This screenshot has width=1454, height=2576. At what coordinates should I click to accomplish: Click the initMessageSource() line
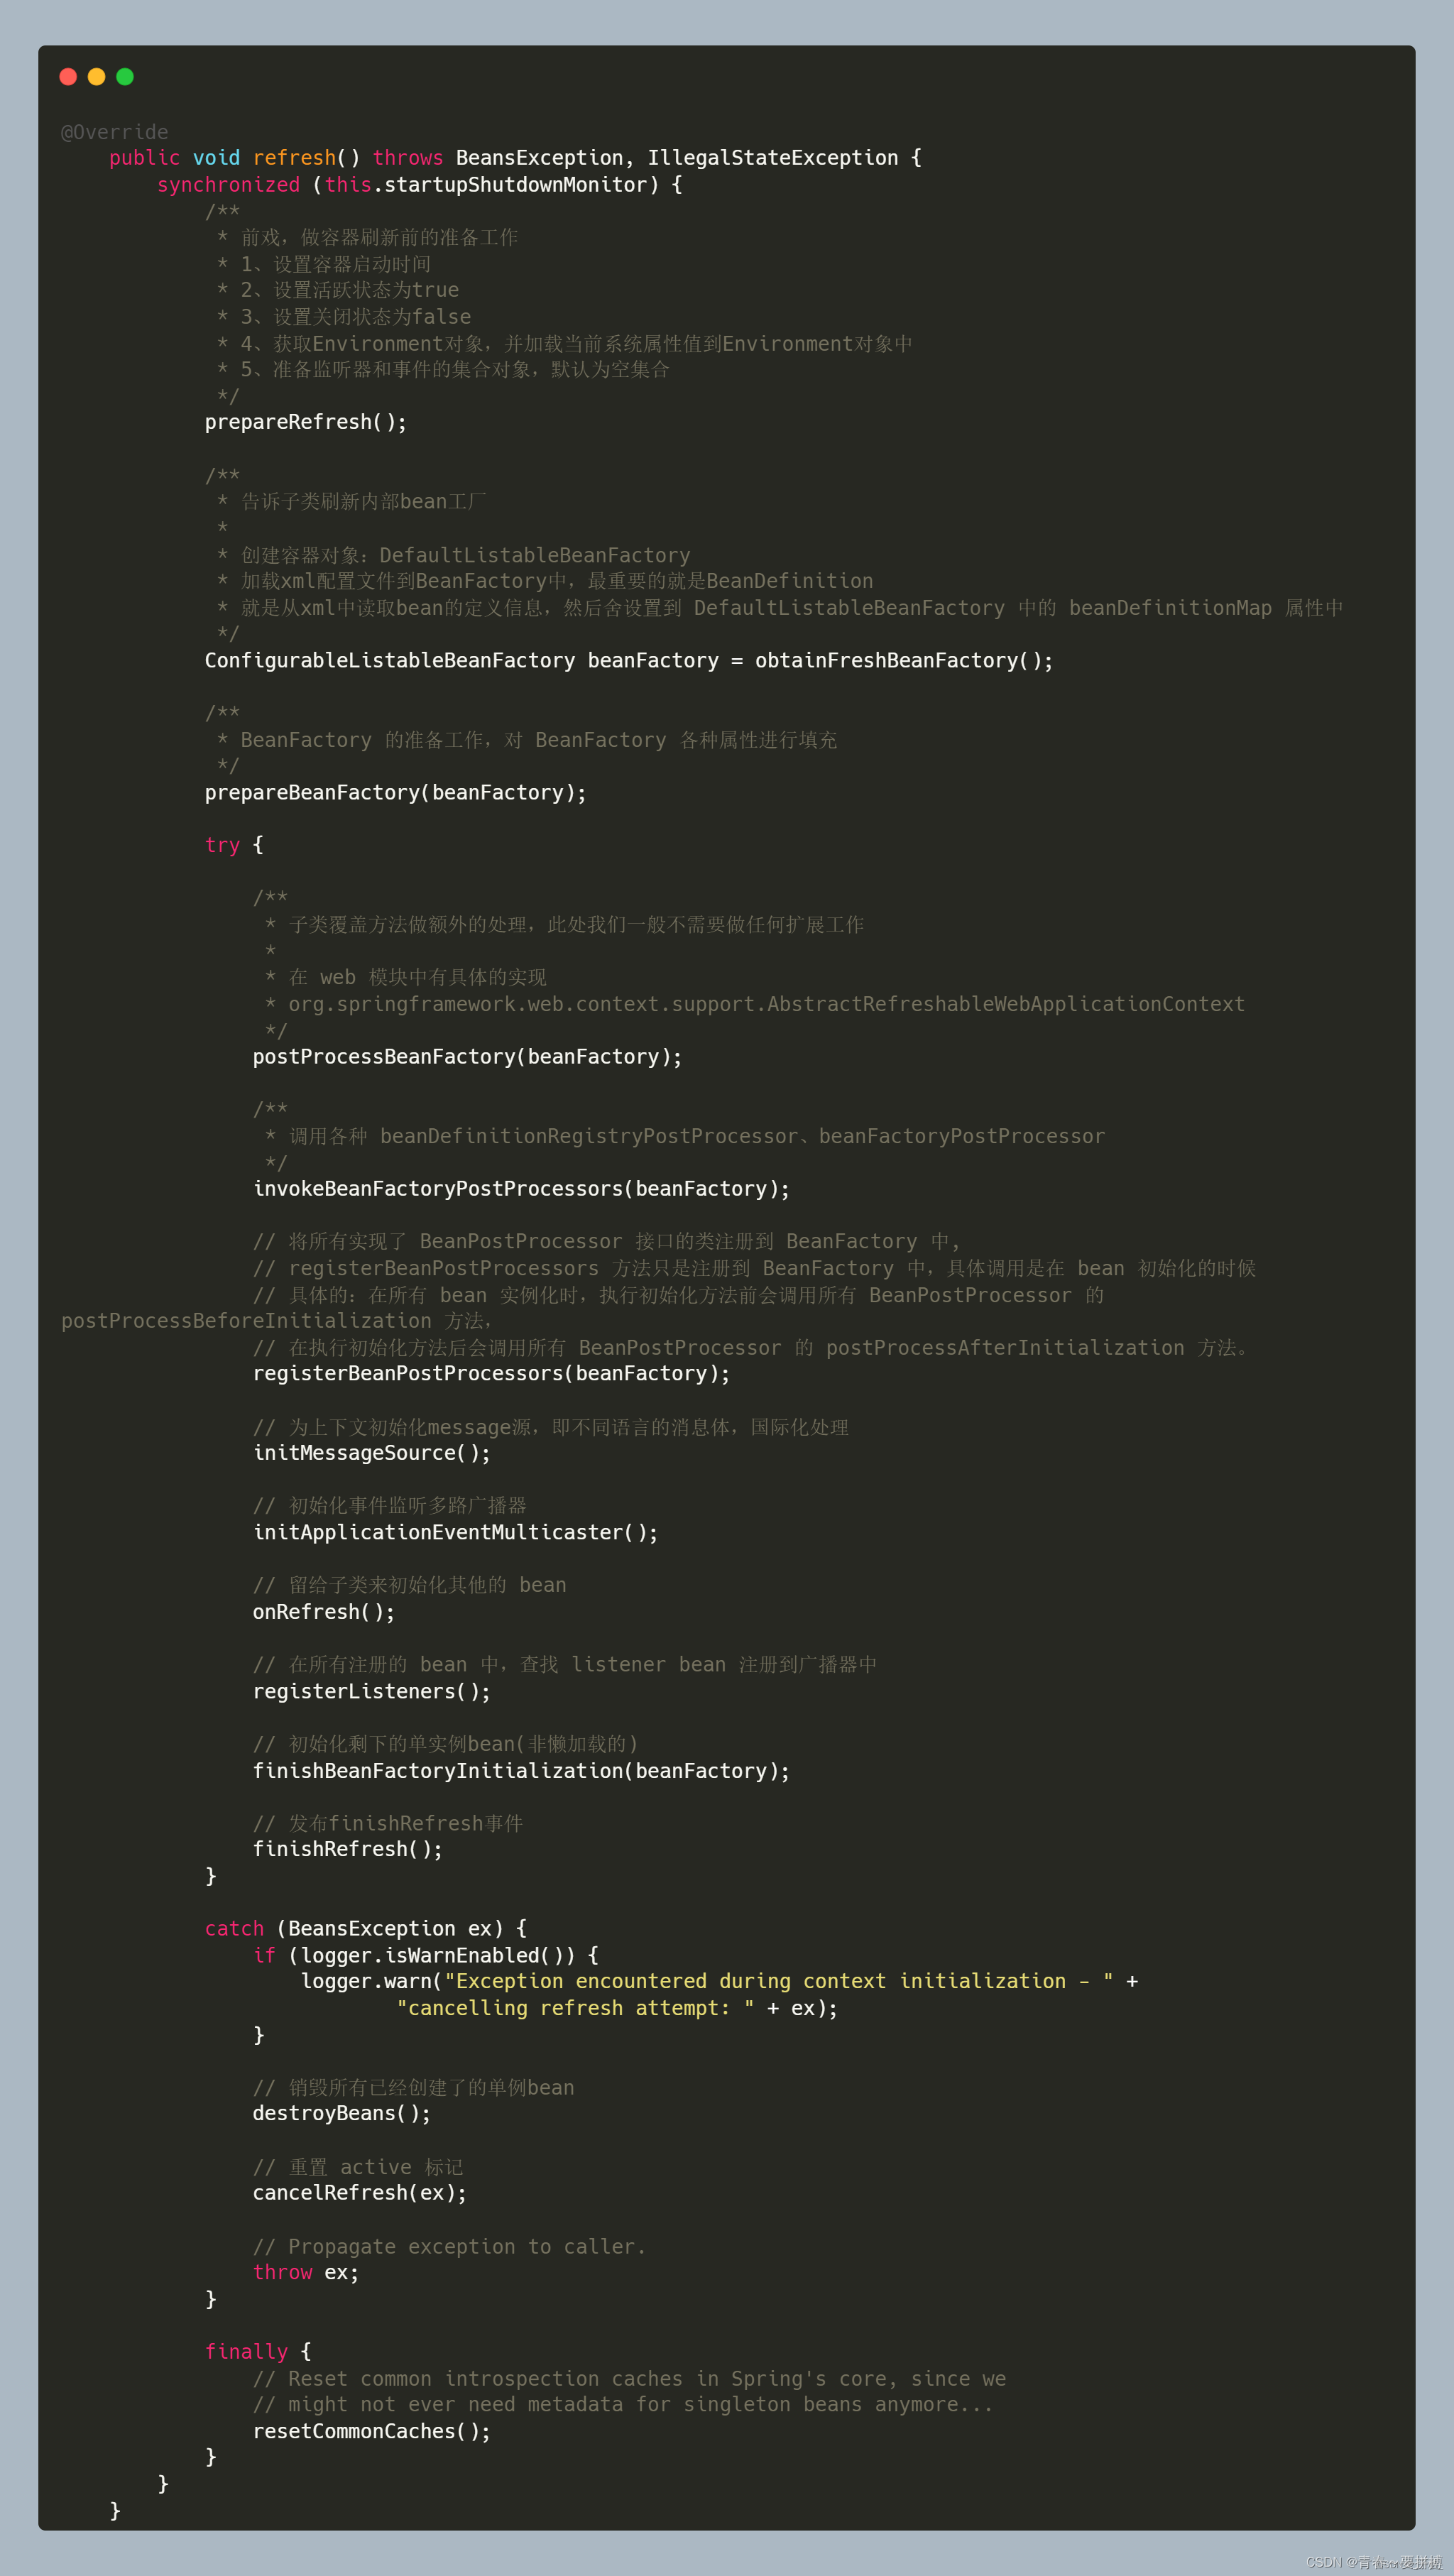371,1453
